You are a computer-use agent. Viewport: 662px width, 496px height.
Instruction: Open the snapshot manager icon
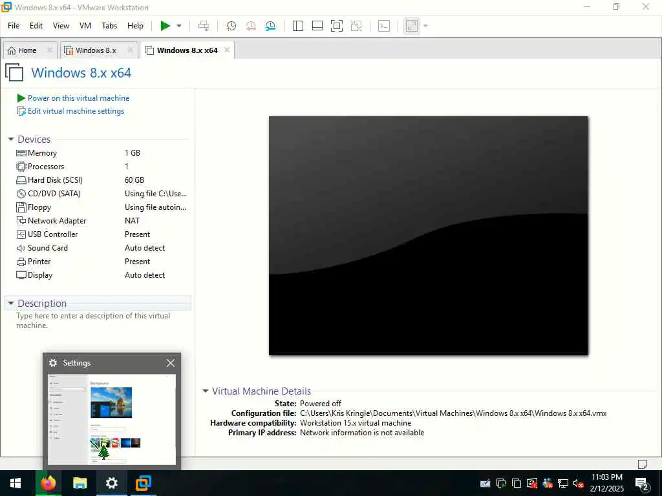click(x=270, y=26)
